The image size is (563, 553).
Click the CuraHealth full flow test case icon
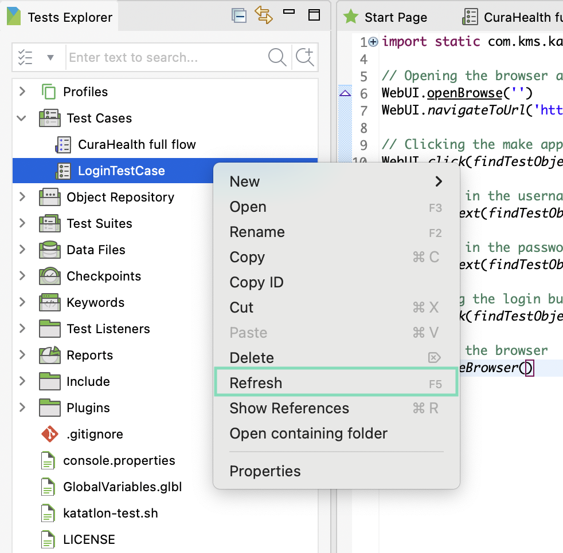click(63, 144)
